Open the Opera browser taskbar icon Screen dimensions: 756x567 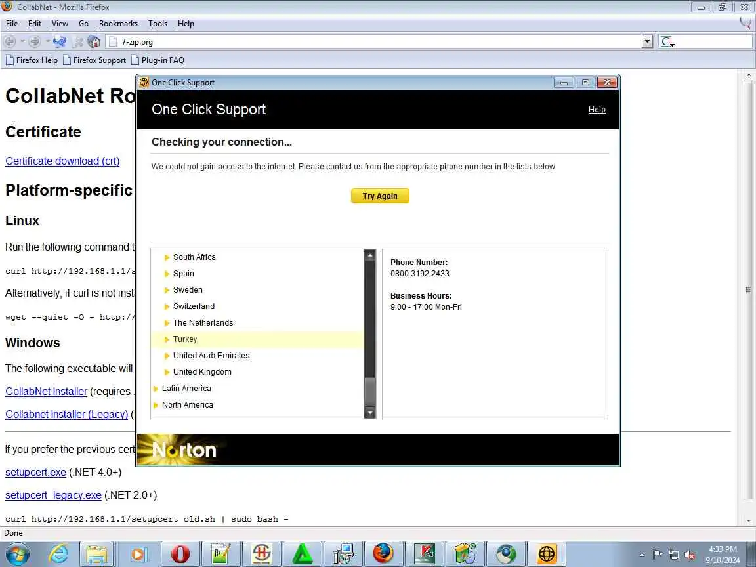tap(180, 553)
